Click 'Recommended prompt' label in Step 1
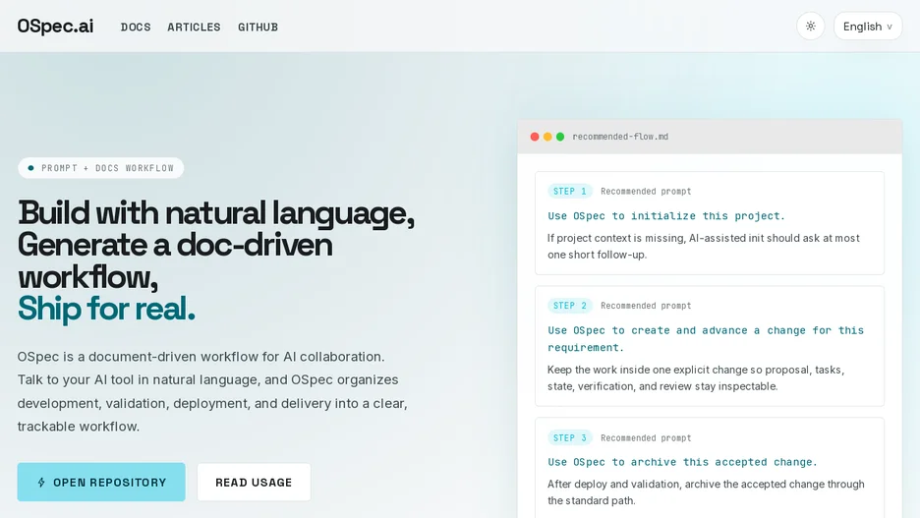920x518 pixels. [x=646, y=192]
